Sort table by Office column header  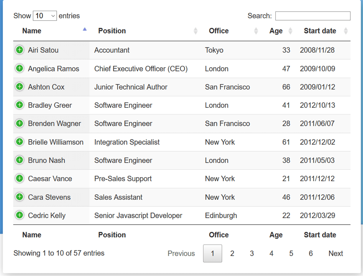[x=219, y=31]
